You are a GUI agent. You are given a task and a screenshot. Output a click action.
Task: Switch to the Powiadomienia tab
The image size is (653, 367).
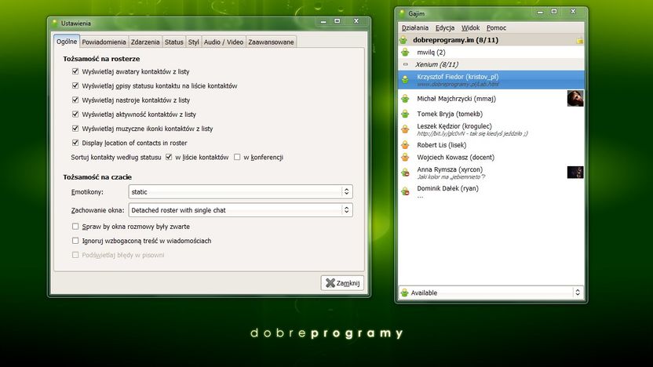tap(104, 42)
